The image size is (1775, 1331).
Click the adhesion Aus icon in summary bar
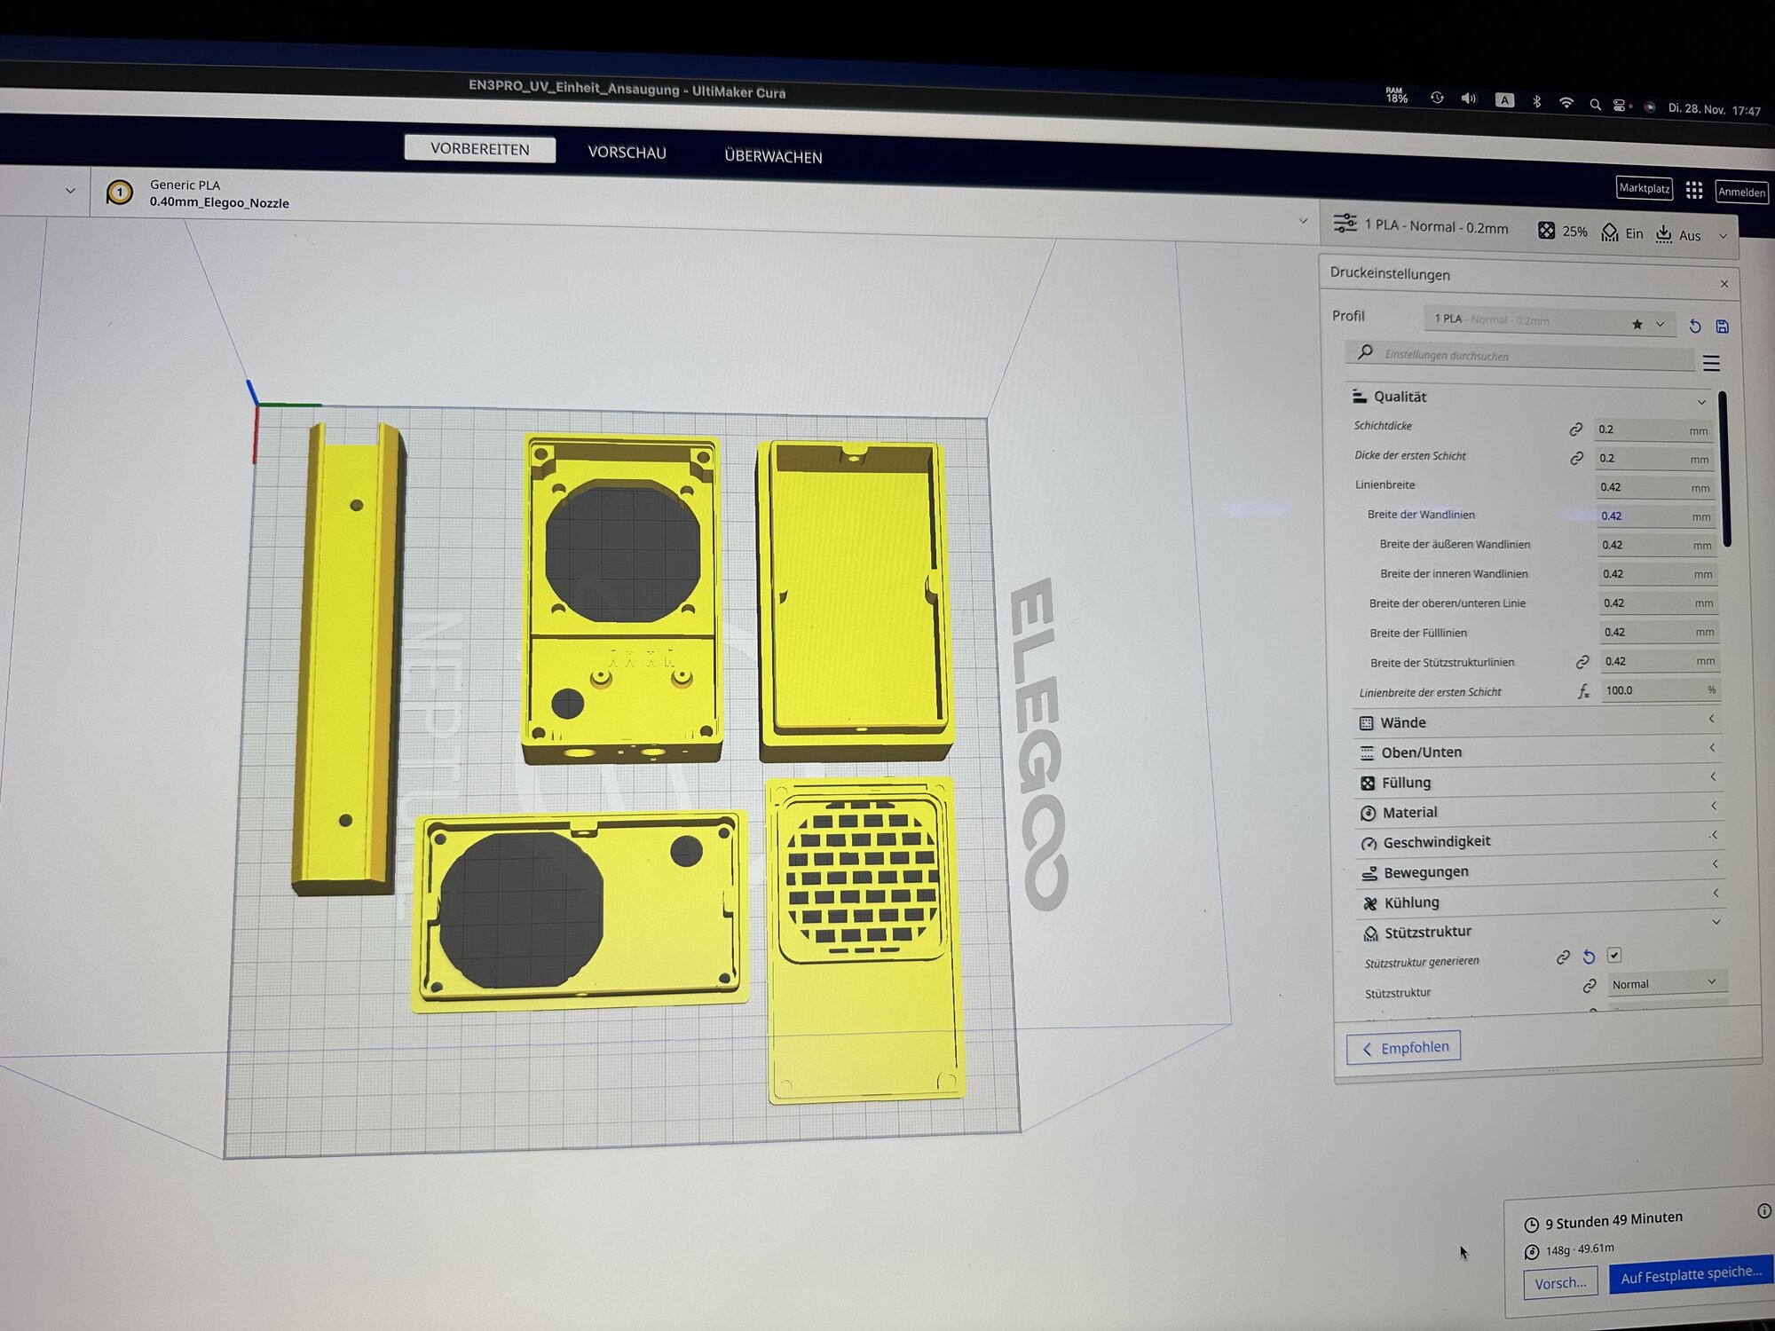pos(1664,233)
